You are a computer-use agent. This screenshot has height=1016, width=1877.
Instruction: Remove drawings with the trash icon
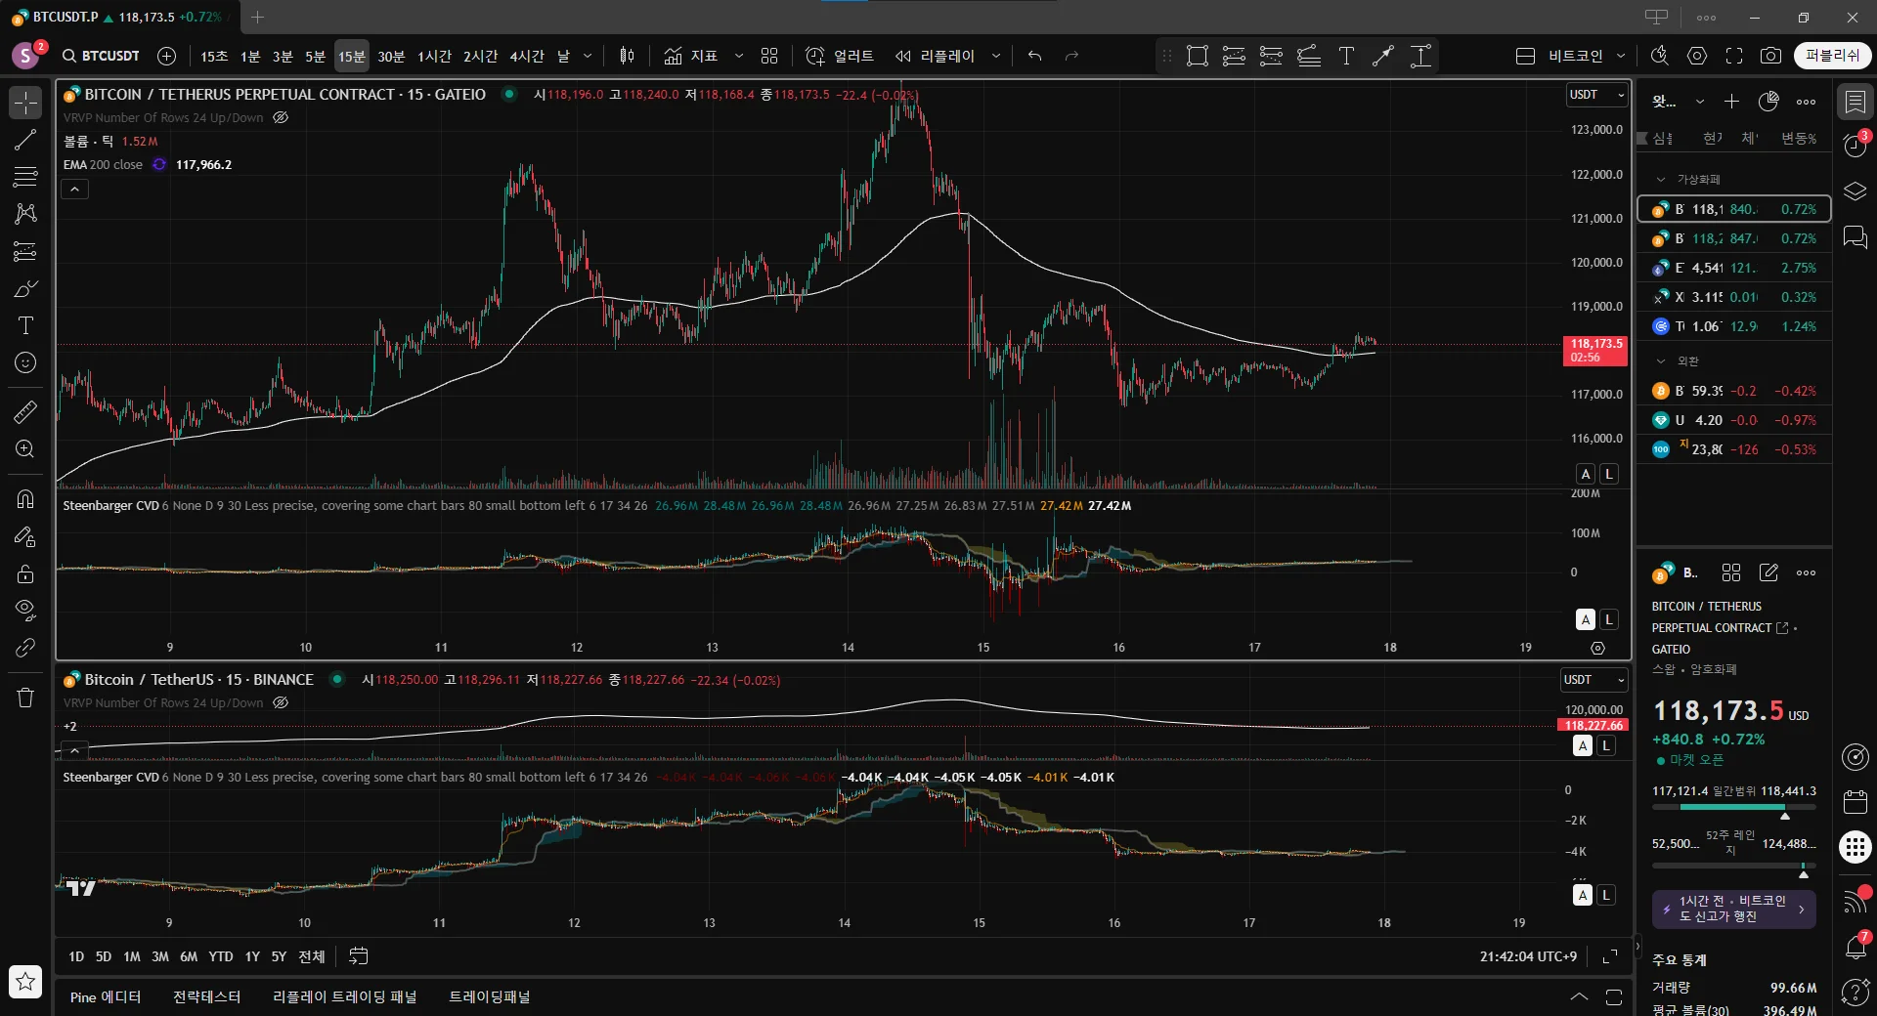pos(25,698)
